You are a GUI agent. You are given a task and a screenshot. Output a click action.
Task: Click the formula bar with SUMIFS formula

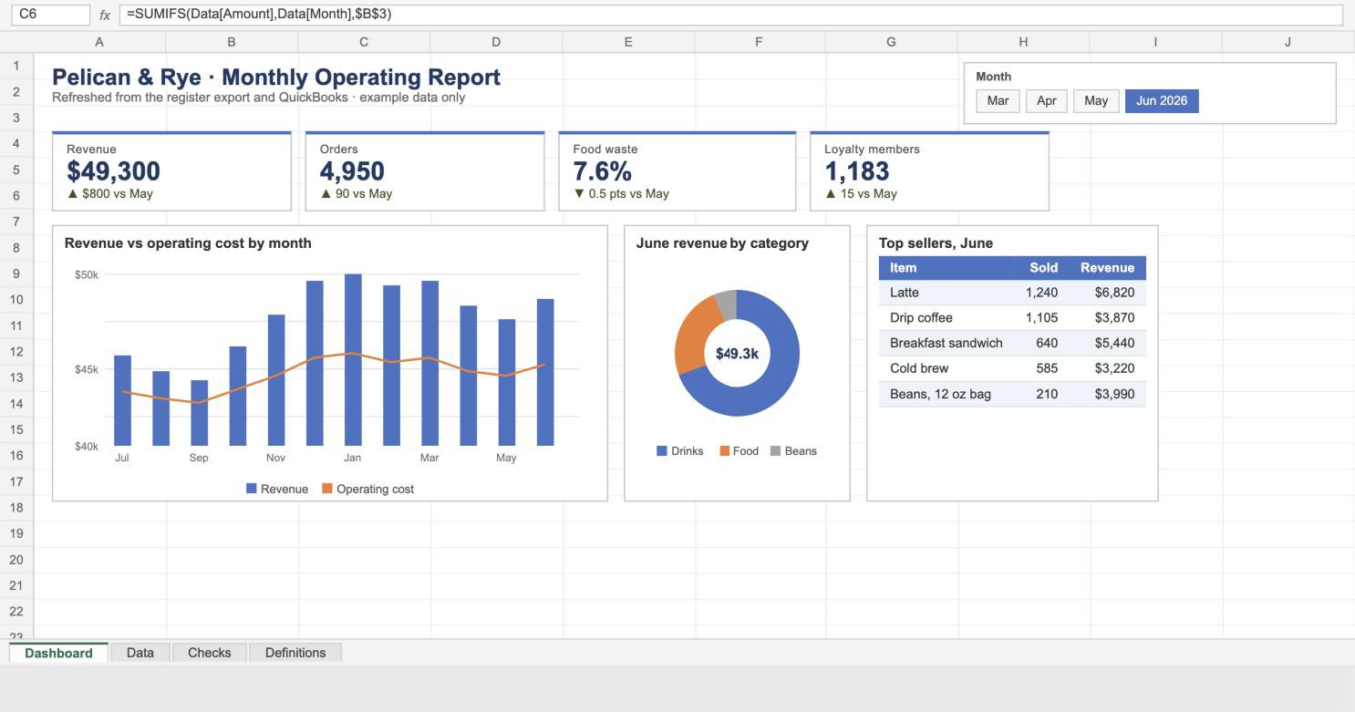click(730, 15)
